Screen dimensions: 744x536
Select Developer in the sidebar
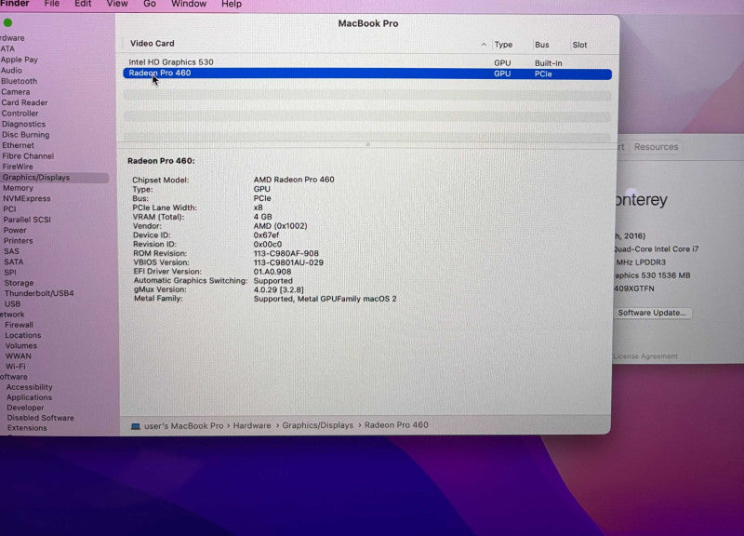coord(25,408)
